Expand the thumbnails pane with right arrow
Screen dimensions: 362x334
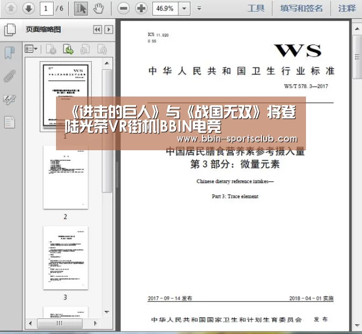coord(109,29)
